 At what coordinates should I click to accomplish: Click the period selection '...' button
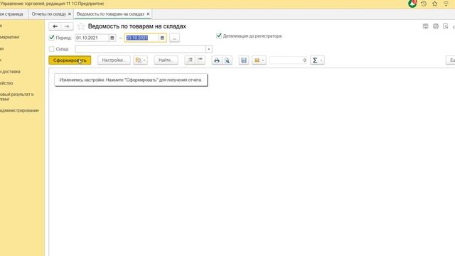click(x=174, y=38)
